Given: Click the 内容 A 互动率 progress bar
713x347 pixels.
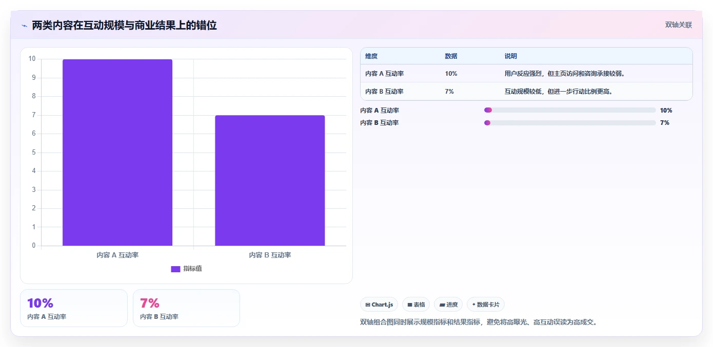Looking at the screenshot, I should coord(570,110).
